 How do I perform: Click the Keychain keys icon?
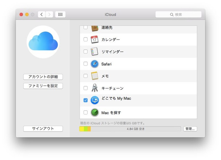pyautogui.click(x=95, y=88)
